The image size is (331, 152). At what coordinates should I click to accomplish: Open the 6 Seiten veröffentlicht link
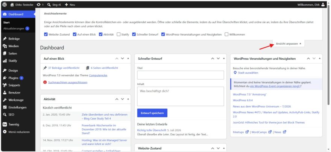click(104, 68)
